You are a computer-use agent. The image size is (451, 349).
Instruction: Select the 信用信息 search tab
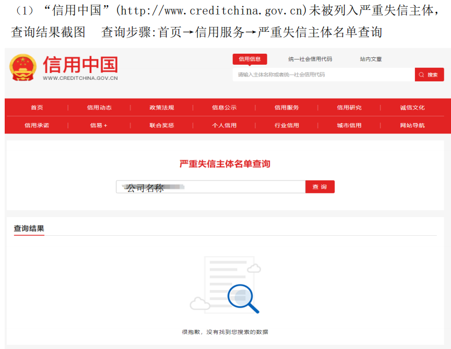coord(250,59)
